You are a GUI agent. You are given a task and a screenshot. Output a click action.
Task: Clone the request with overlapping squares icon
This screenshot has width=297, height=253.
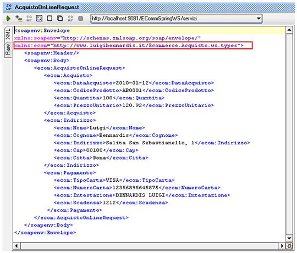click(x=60, y=18)
